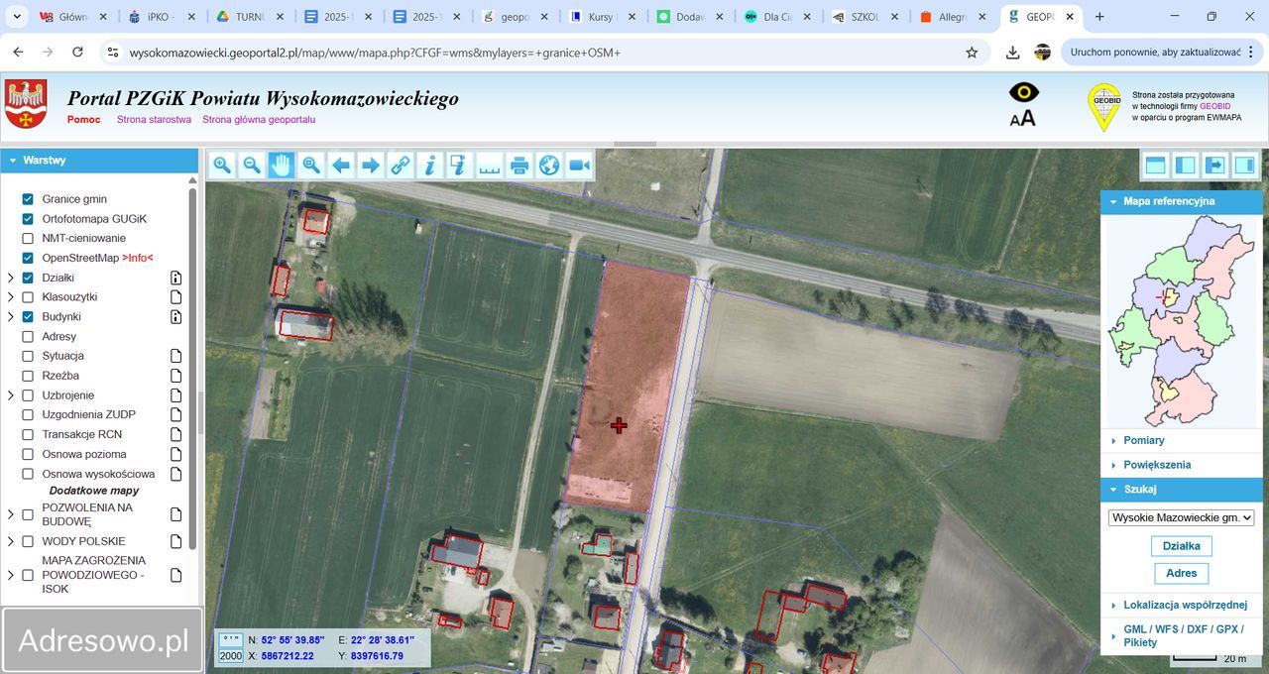Open the ruler measurement tool
1269x674 pixels.
490,166
